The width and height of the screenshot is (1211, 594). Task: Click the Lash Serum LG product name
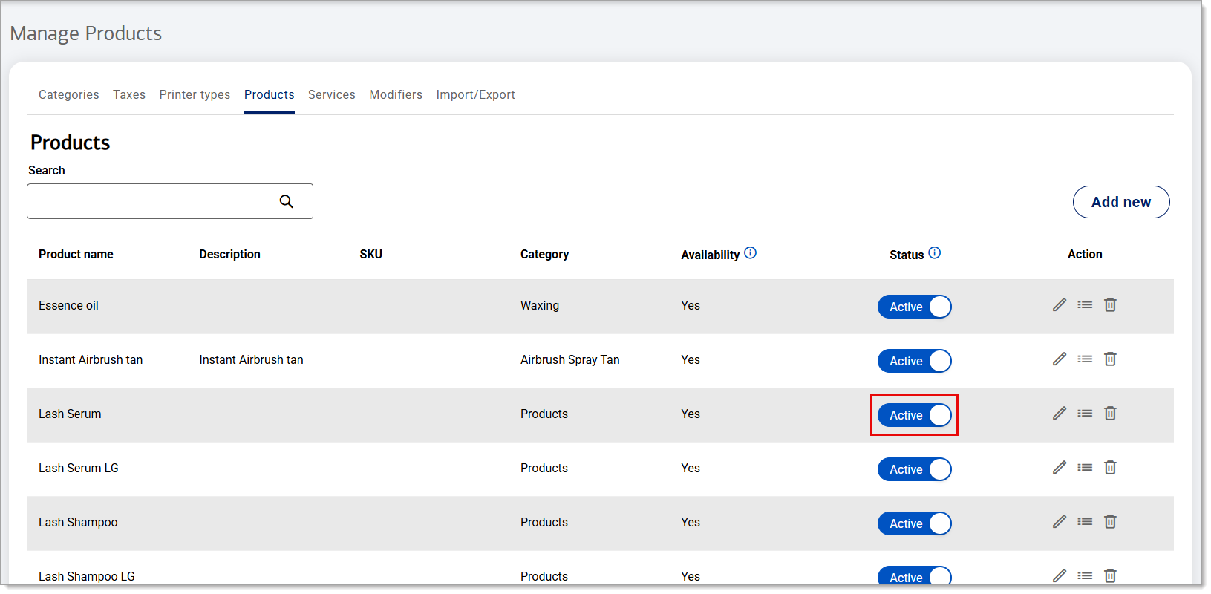79,468
